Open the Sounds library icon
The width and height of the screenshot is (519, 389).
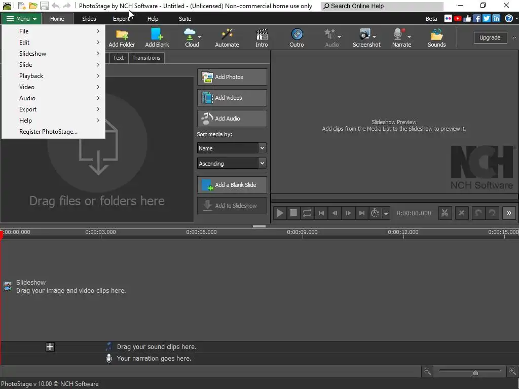pyautogui.click(x=436, y=38)
